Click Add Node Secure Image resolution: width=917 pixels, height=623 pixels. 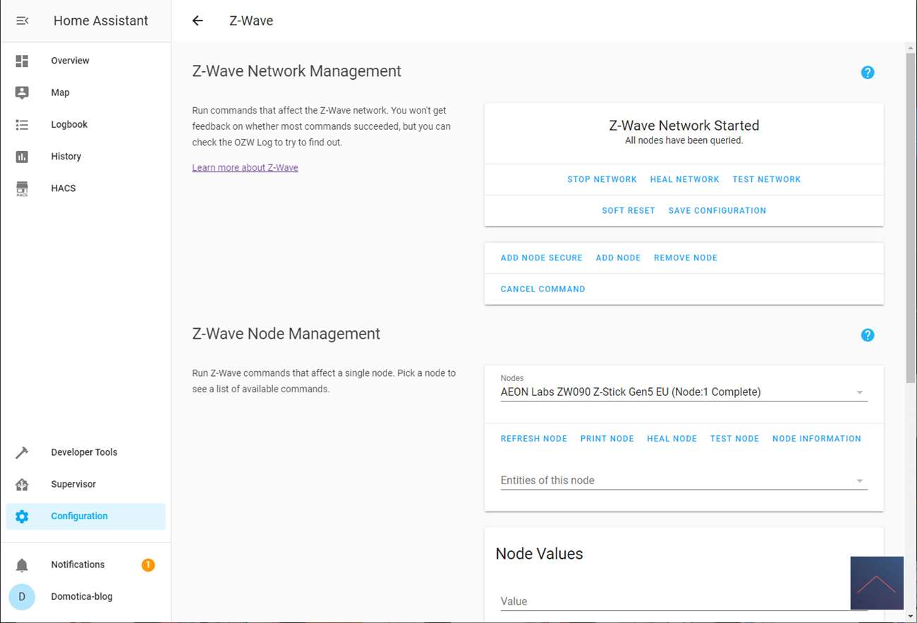(x=541, y=258)
